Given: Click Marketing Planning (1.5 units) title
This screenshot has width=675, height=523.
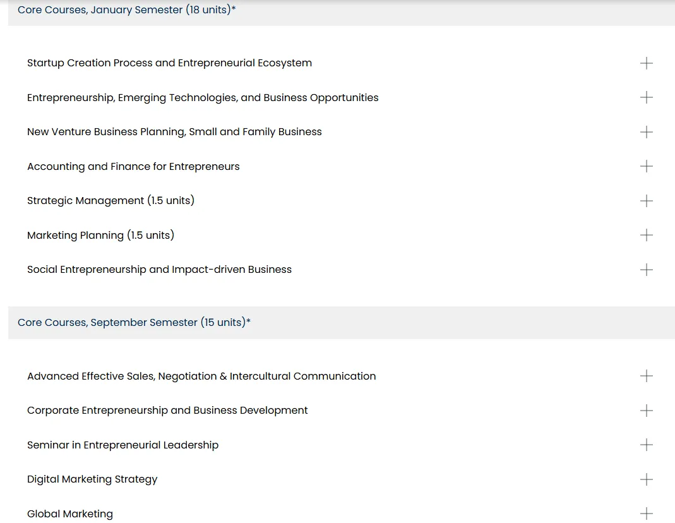Looking at the screenshot, I should 100,236.
